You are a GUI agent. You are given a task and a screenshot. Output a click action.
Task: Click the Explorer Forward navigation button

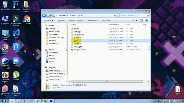point(48,15)
